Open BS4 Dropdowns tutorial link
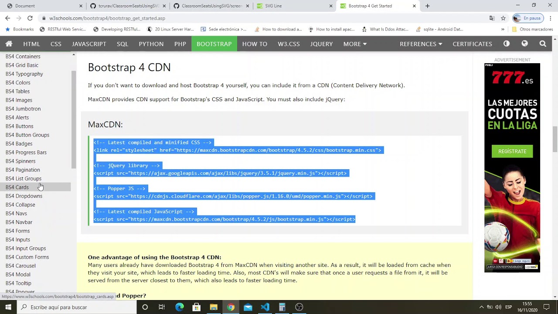The height and width of the screenshot is (314, 558). pos(24,196)
